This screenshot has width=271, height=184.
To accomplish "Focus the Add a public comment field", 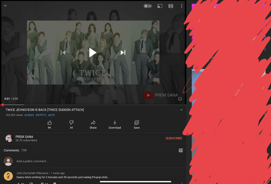I will pos(32,161).
